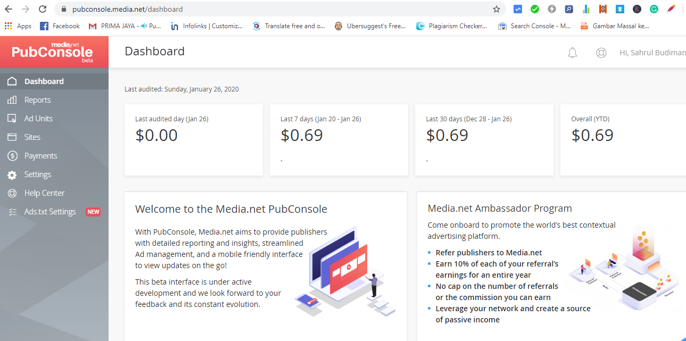Click the Last audited date text
The width and height of the screenshot is (686, 341).
[181, 89]
